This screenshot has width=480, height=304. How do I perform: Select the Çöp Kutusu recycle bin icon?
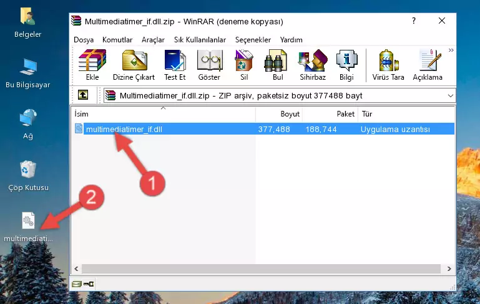pos(28,176)
